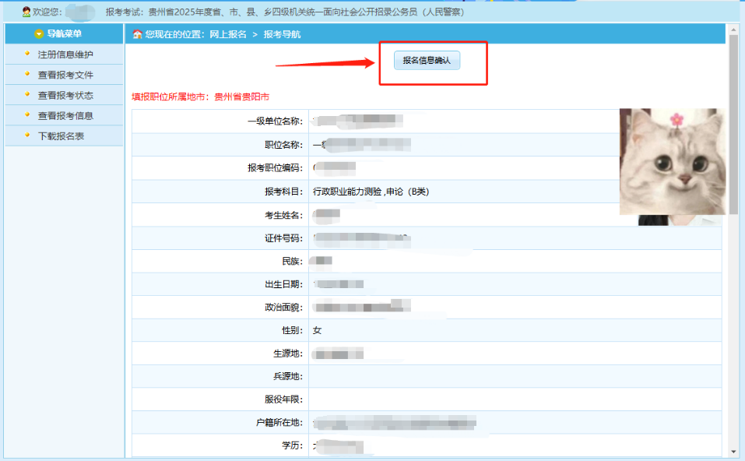745x461 pixels.
Task: Open 下载报名表 menu item
Action: [61, 136]
